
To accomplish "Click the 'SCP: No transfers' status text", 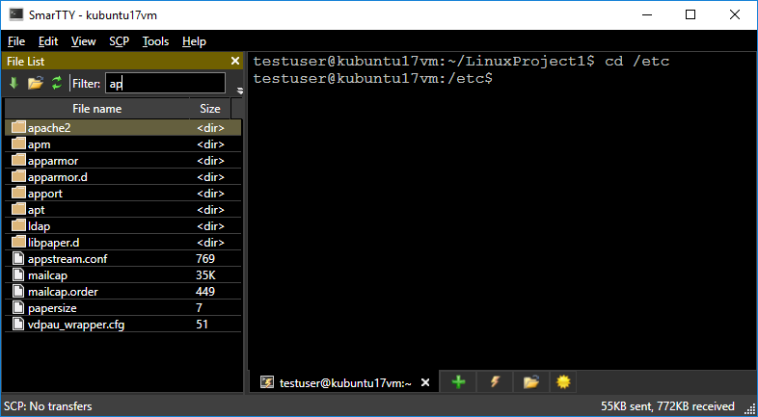I will click(48, 406).
